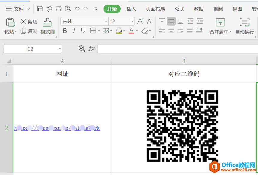Click the zoom search icon by fx

click(x=82, y=49)
